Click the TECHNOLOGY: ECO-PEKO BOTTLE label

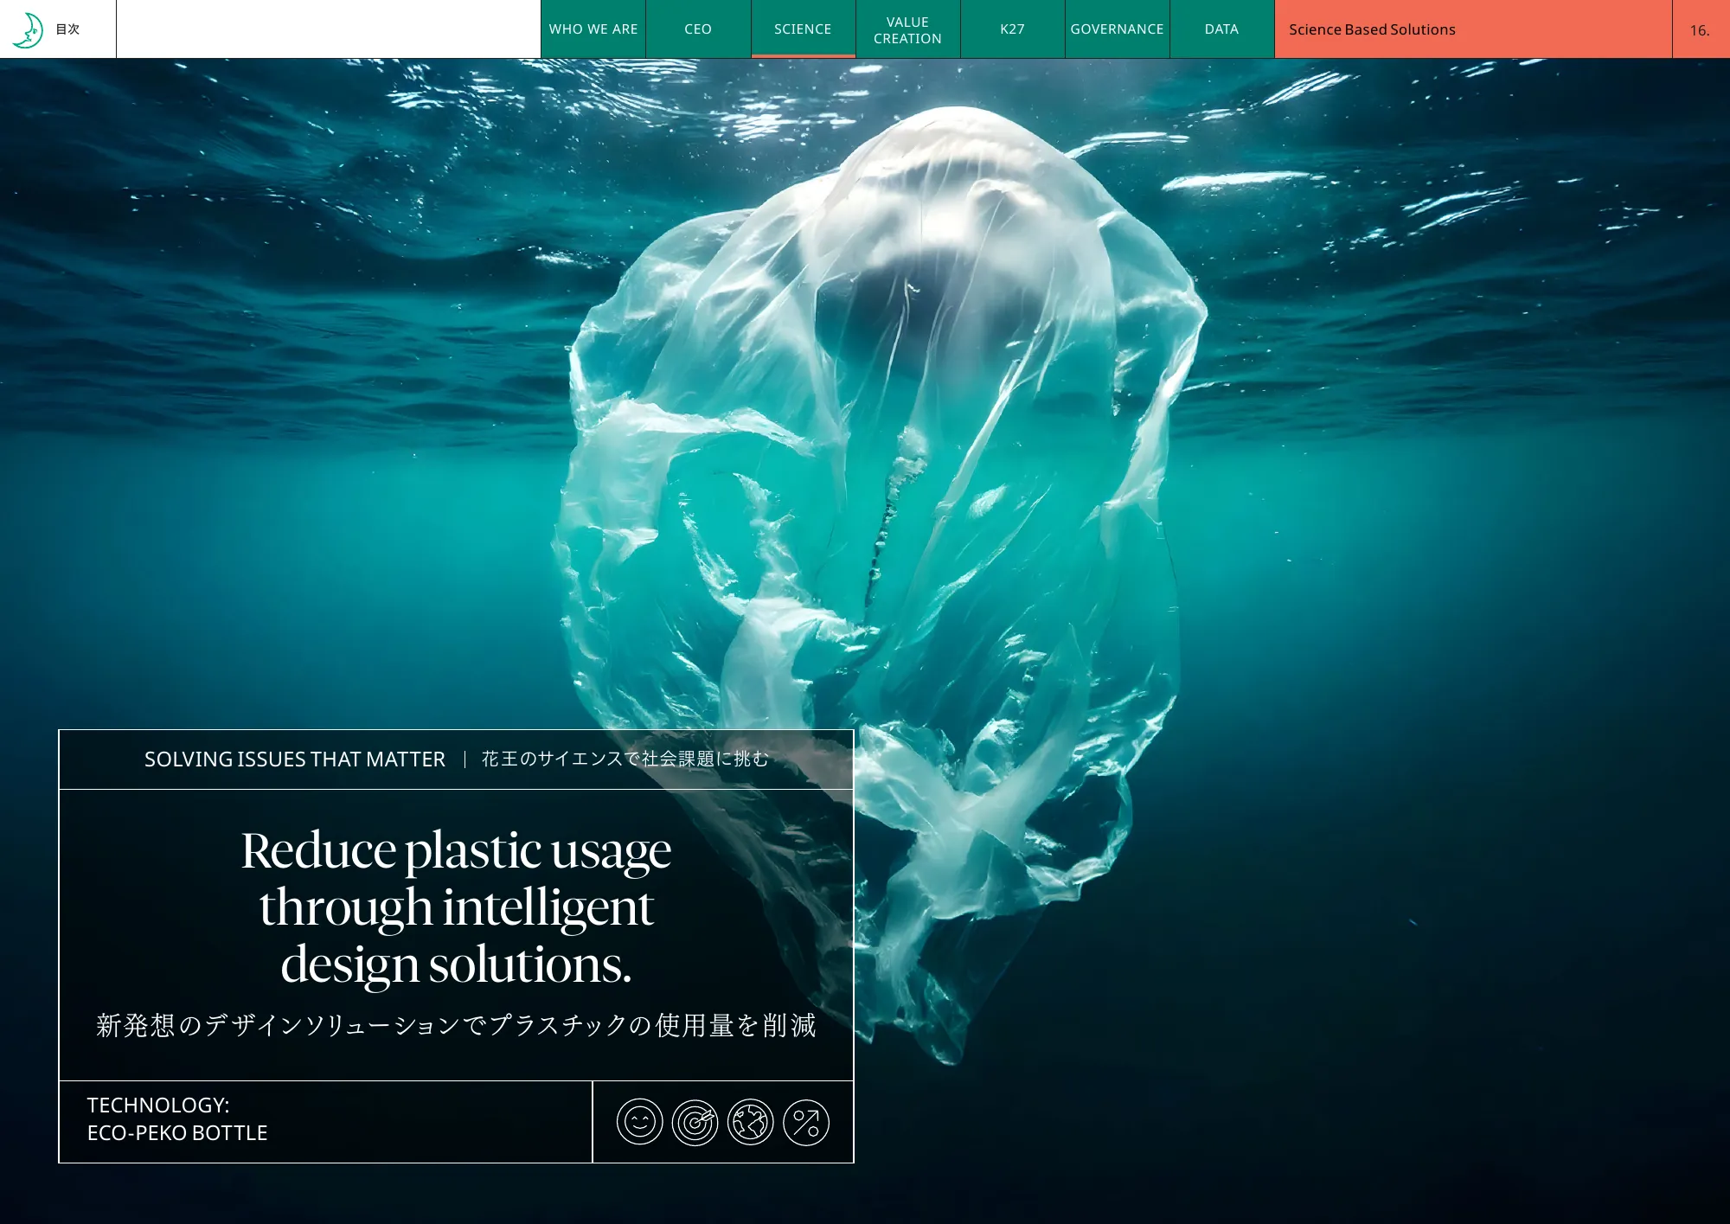click(177, 1119)
